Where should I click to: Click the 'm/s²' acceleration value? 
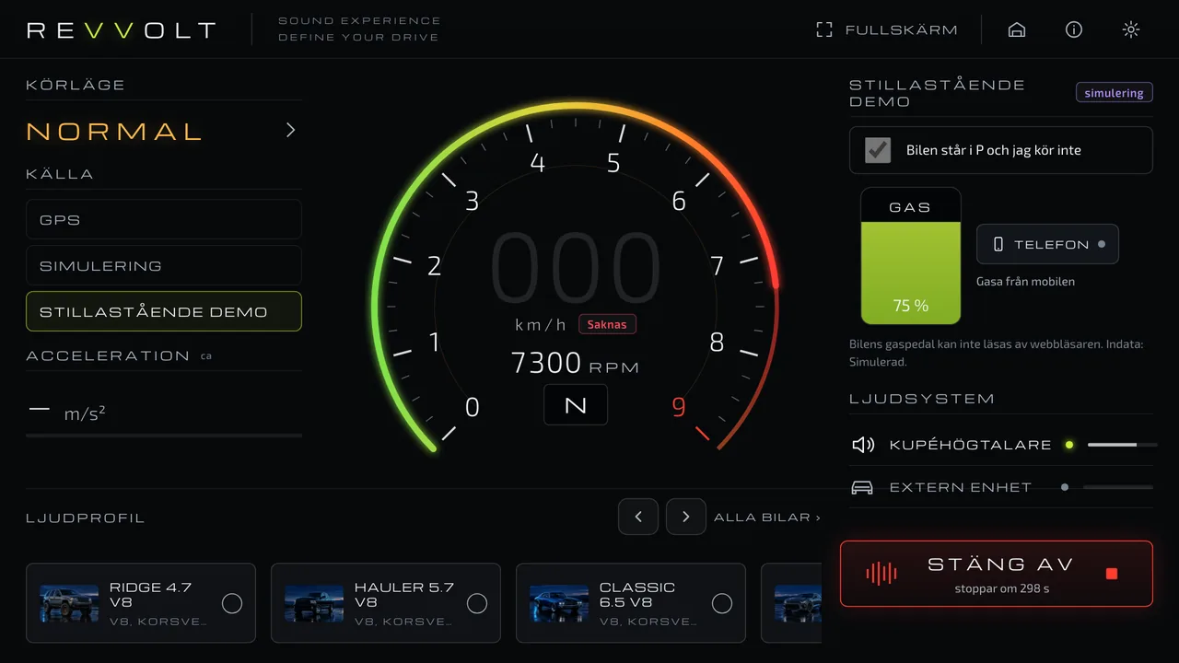(x=85, y=414)
